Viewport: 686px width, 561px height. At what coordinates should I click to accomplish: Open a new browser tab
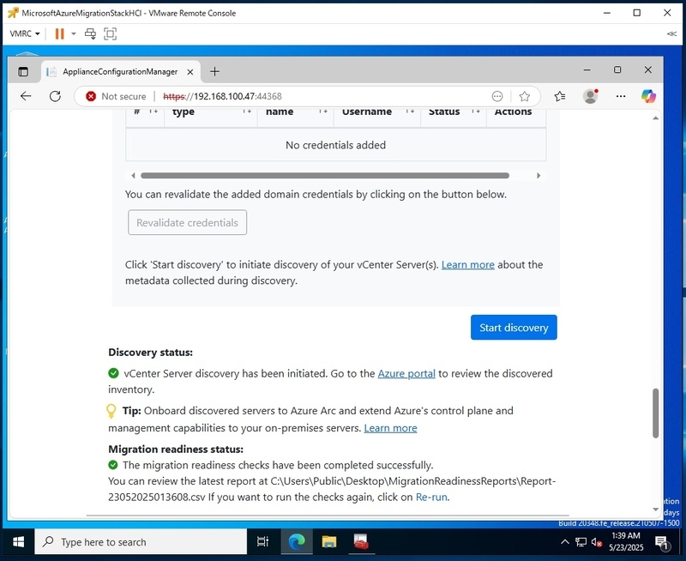215,71
